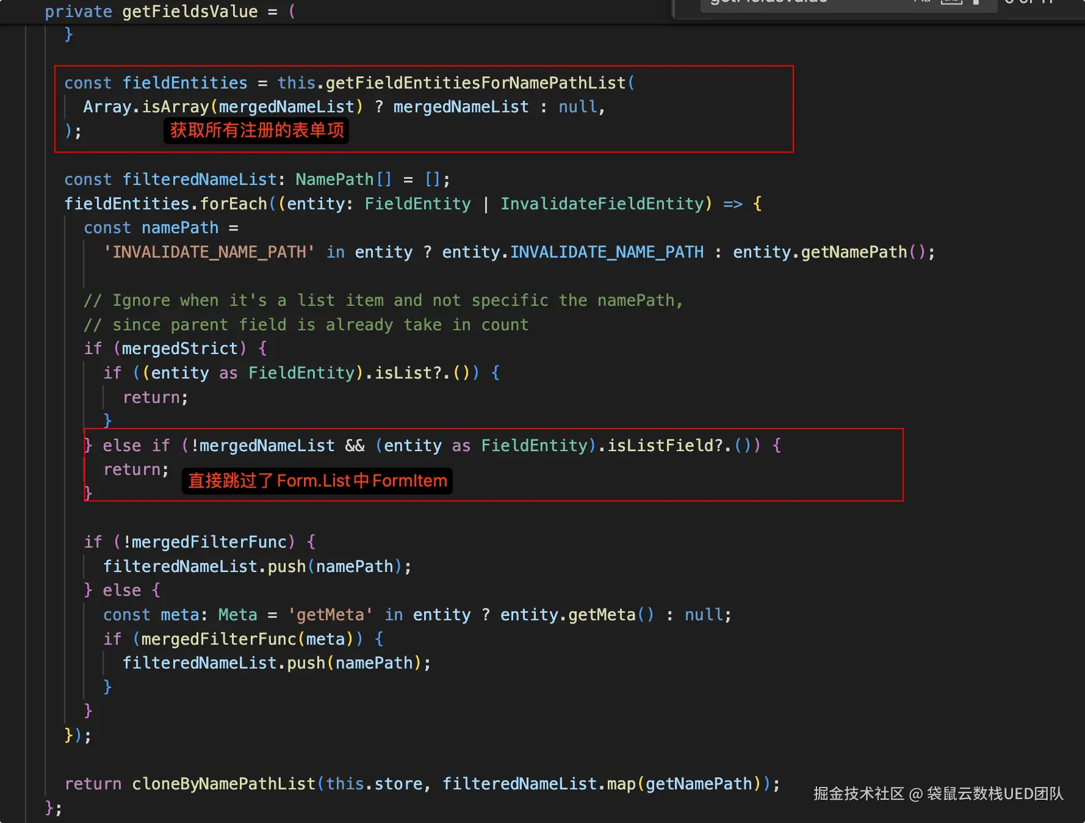This screenshot has width=1085, height=823.
Task: Click 'namePath' in 'const namePath ='
Action: (x=180, y=228)
